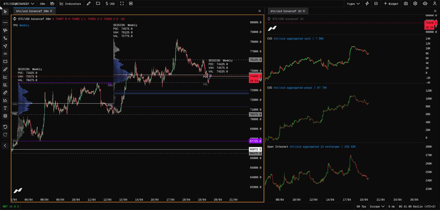Screen dimensions: 440x210
Task: Select the arrow pointer drawing tool
Action: pyautogui.click(x=5, y=46)
